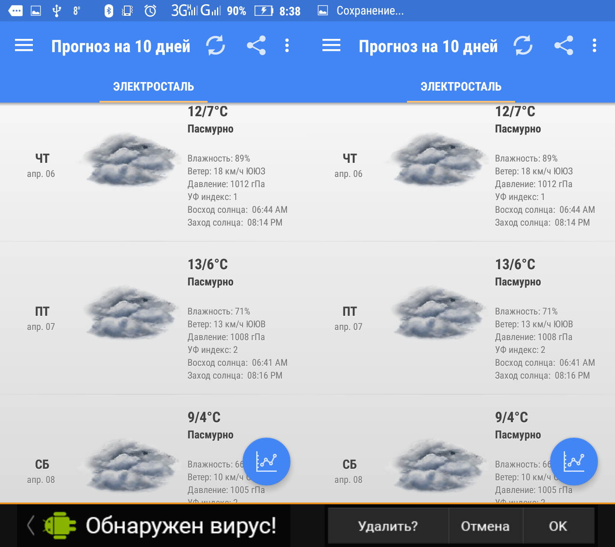Tap Ветер: 13 км/ч ЮЮВ in left screen
Screen dimensions: 615x547
227,324
